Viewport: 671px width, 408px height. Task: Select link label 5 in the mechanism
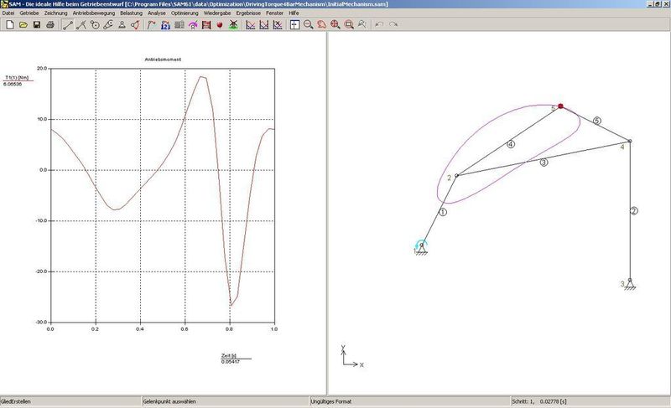(597, 121)
